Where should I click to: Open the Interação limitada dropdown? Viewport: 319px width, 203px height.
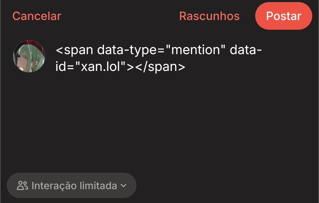tap(71, 185)
